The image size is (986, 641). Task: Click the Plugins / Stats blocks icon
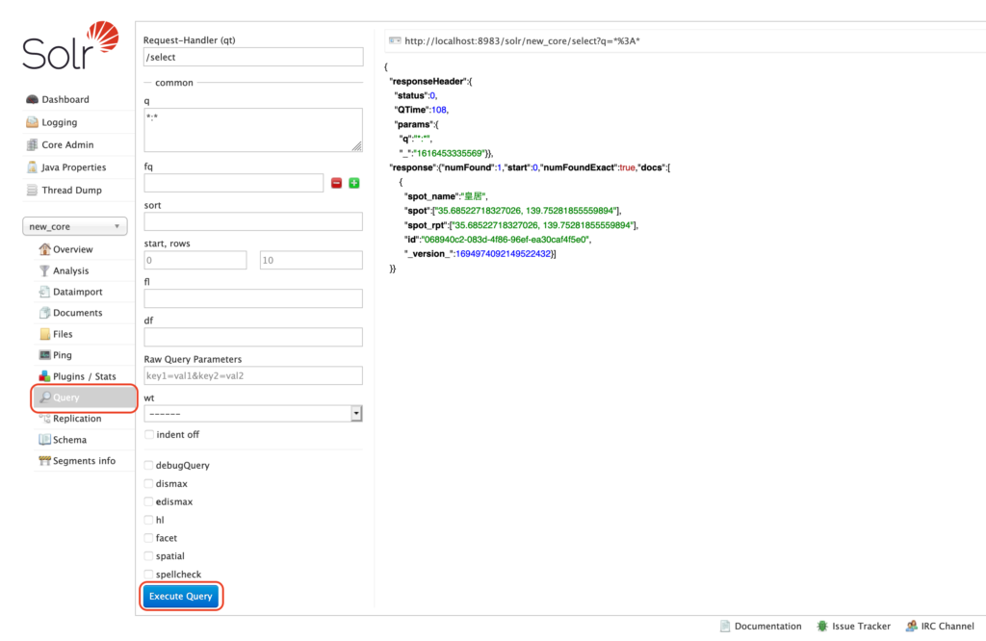44,376
